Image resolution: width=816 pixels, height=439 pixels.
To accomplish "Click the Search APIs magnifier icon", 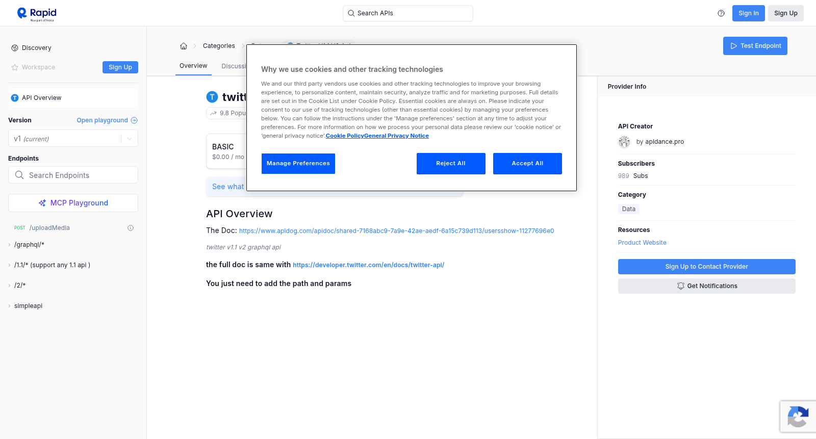I will (351, 13).
